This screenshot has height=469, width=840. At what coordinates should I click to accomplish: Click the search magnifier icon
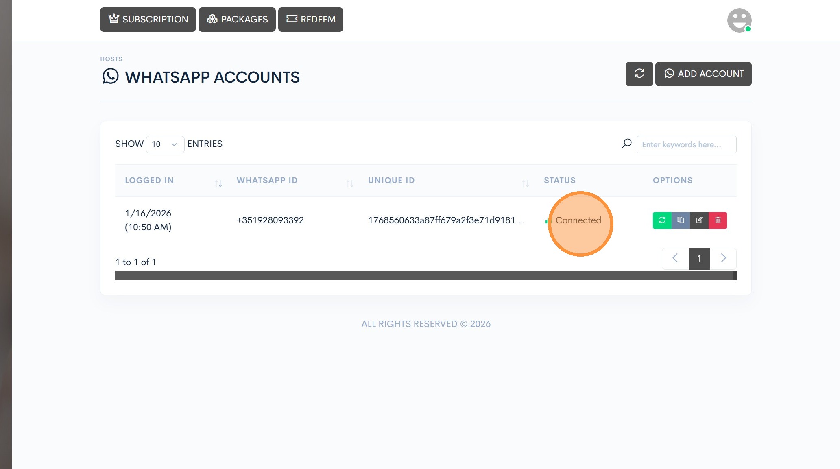626,144
